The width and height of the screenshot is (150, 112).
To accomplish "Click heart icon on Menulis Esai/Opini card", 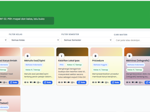I will [x=31, y=82].
